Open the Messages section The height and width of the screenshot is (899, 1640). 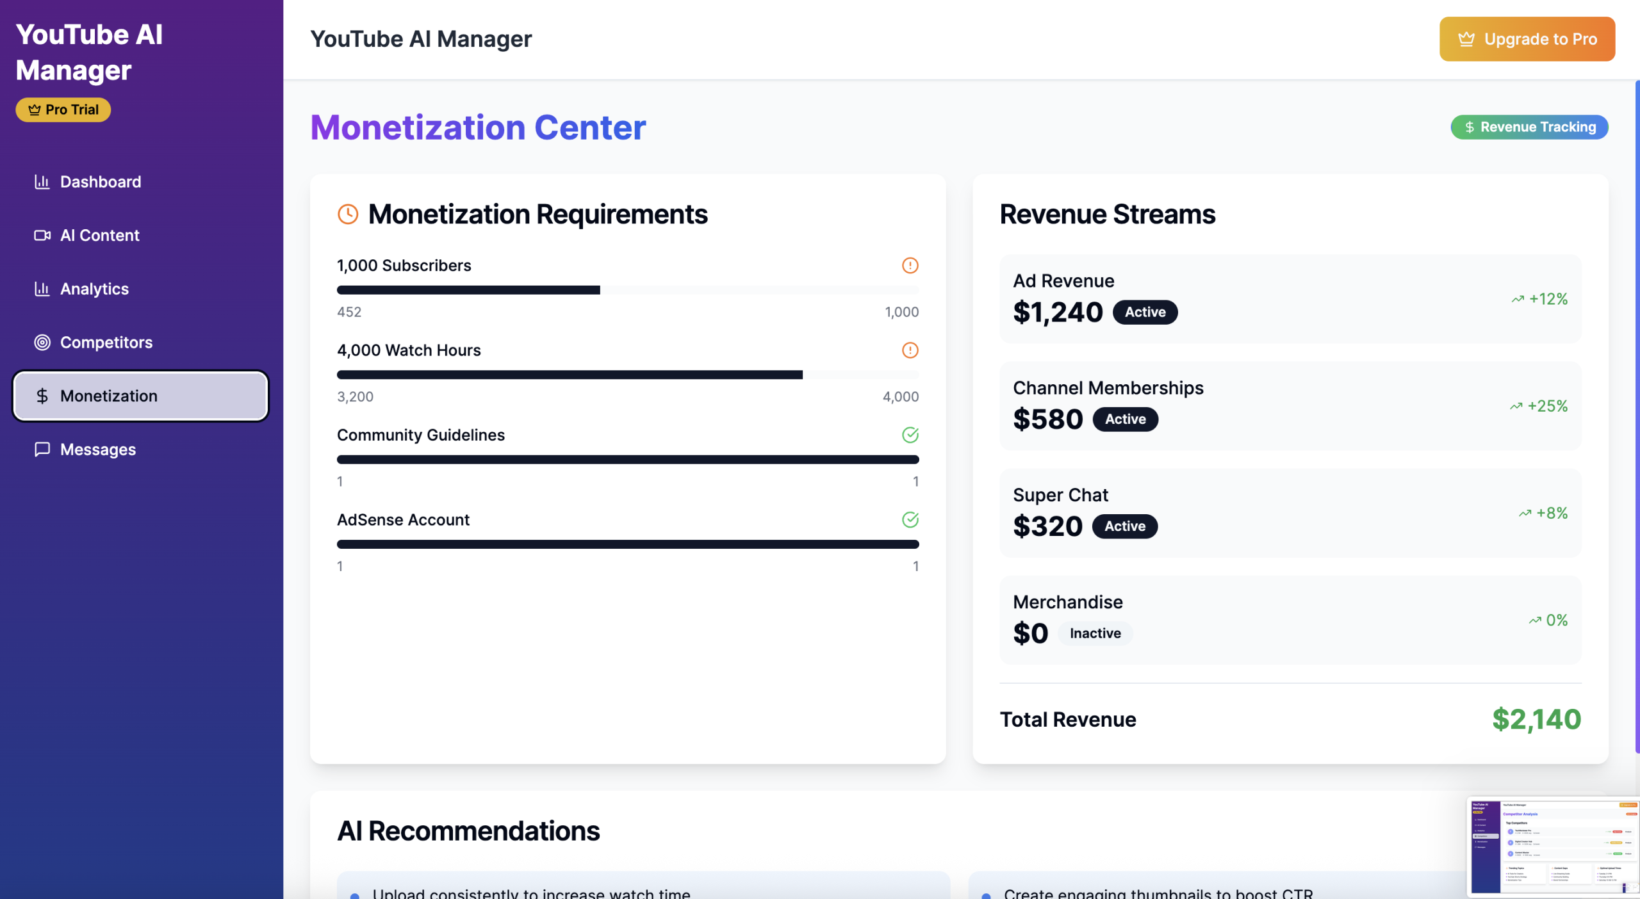click(140, 449)
